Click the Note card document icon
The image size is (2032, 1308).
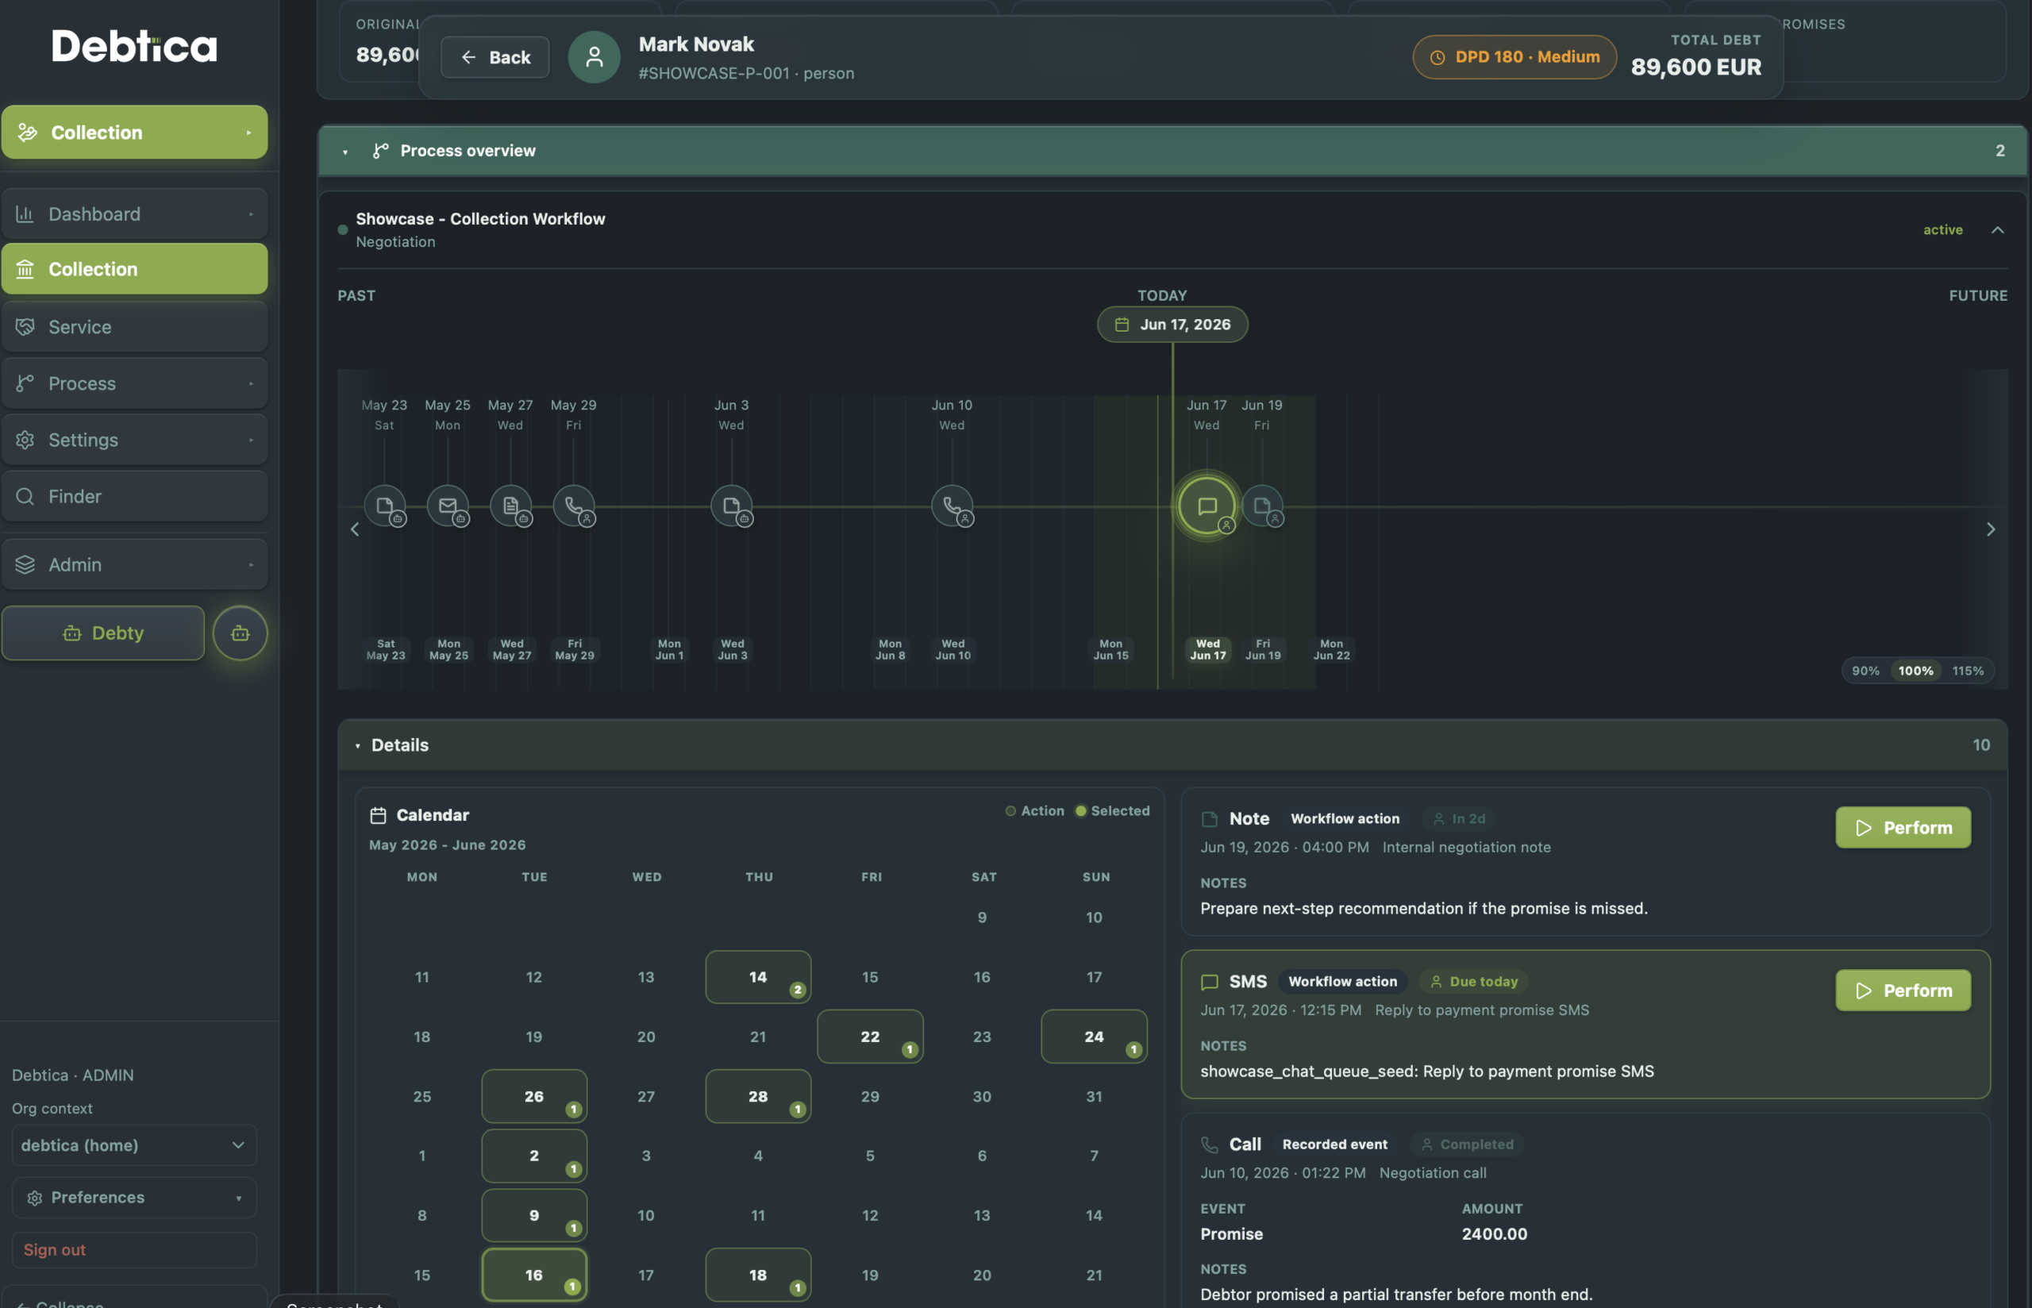point(1210,819)
